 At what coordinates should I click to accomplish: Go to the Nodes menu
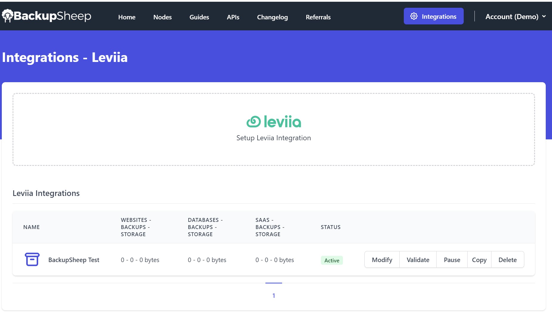(x=163, y=17)
